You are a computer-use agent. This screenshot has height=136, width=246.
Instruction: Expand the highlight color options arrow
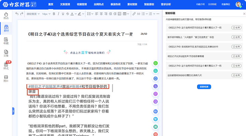(x=83, y=14)
